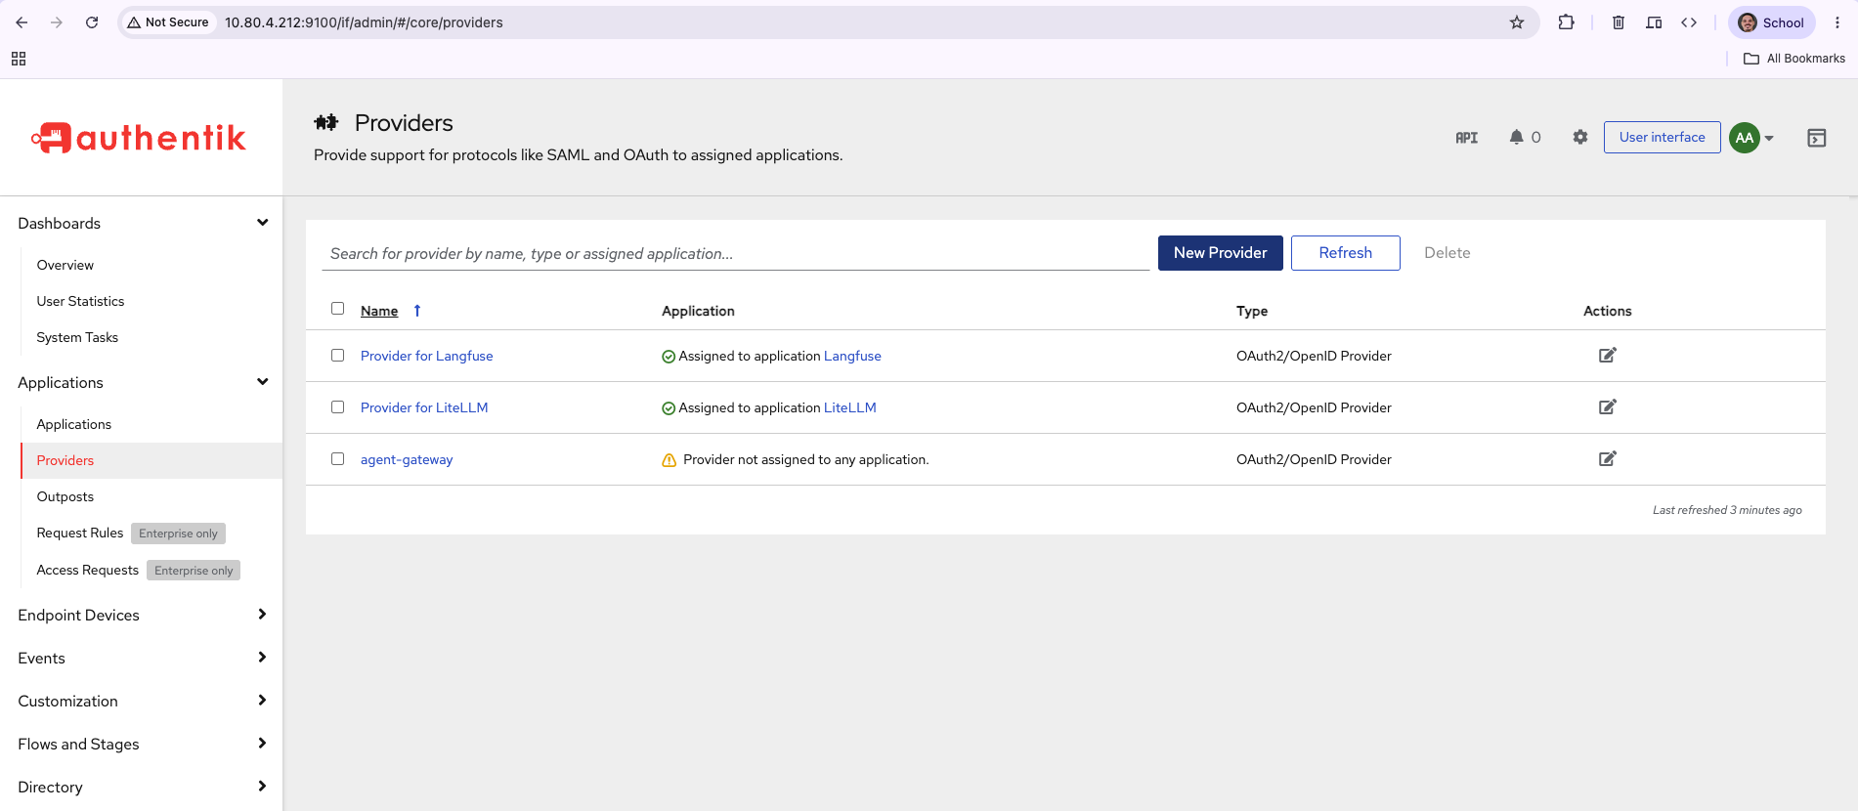
Task: Open the School browser profile
Action: pyautogui.click(x=1771, y=22)
